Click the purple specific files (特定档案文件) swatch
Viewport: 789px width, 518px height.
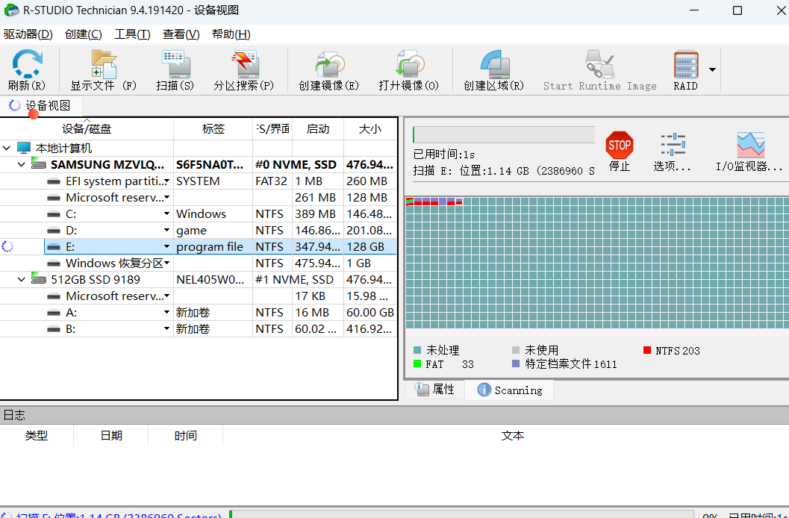[x=516, y=363]
